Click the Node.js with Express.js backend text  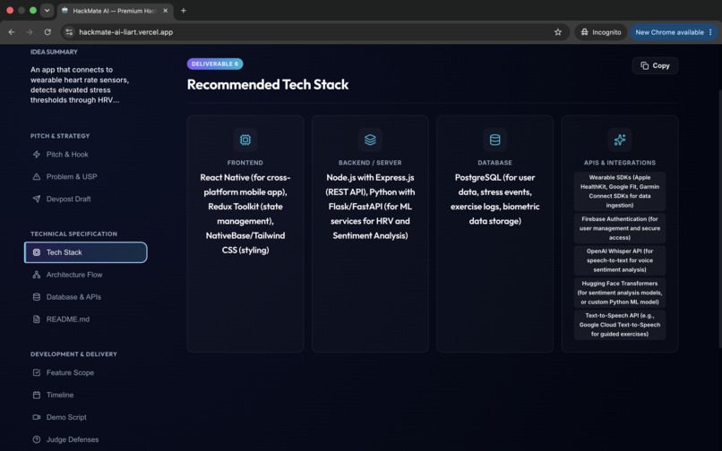370,206
